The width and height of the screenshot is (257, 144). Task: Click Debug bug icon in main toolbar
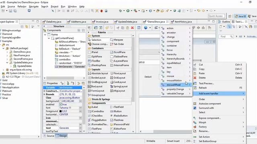coord(120,11)
